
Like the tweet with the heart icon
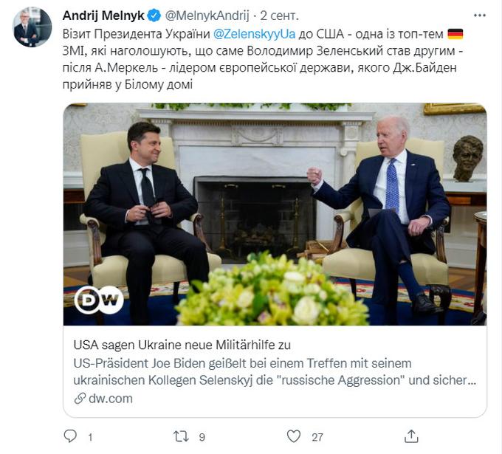pos(294,436)
